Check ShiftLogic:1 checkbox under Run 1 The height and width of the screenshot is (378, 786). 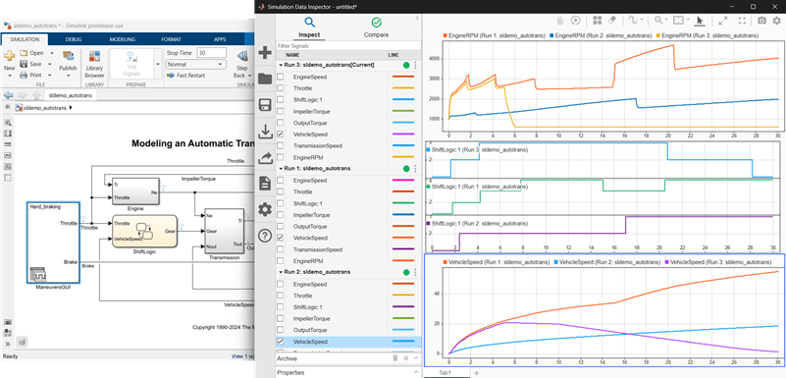[x=281, y=203]
